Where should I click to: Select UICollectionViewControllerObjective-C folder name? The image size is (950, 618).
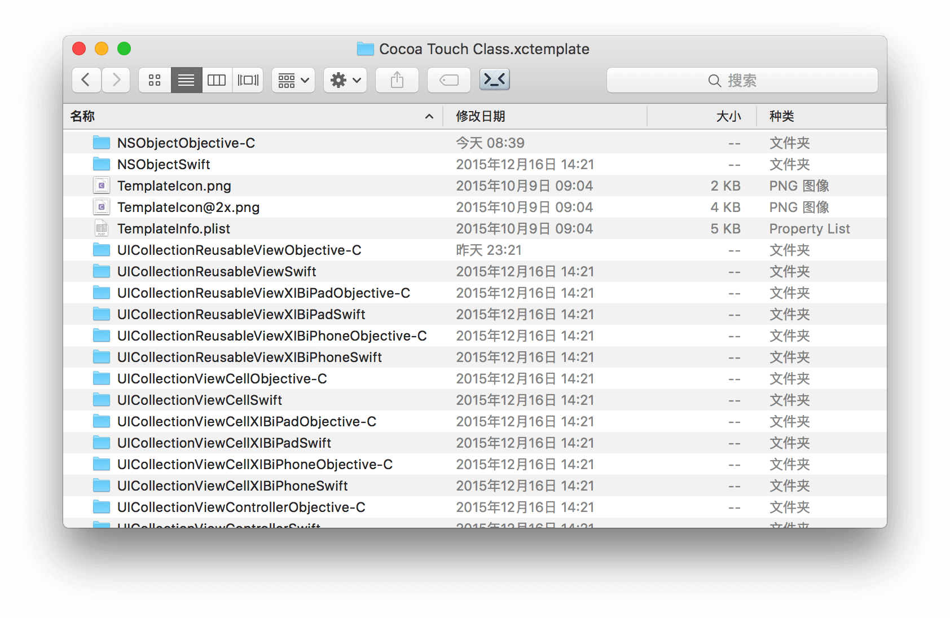(241, 507)
